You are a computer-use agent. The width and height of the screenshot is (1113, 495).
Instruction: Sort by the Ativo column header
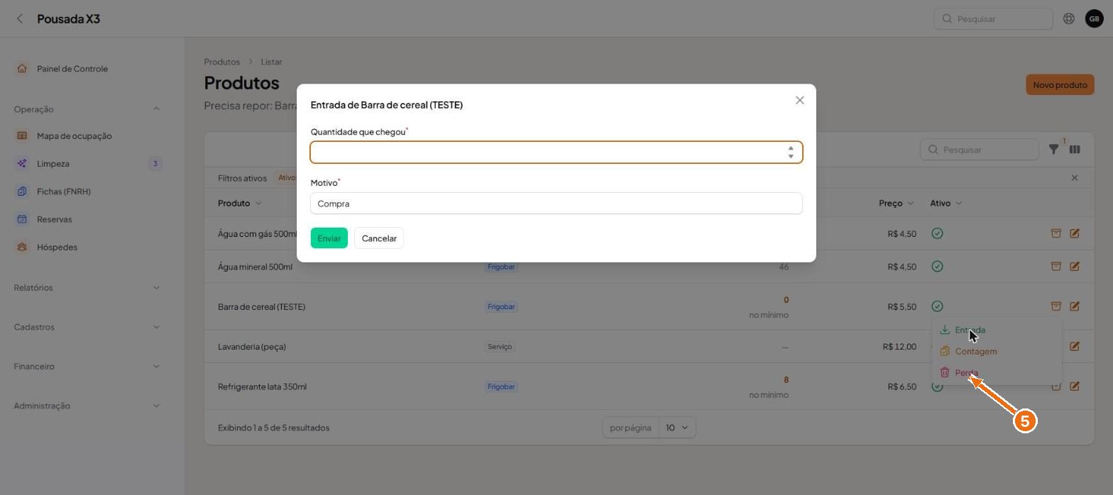[945, 203]
